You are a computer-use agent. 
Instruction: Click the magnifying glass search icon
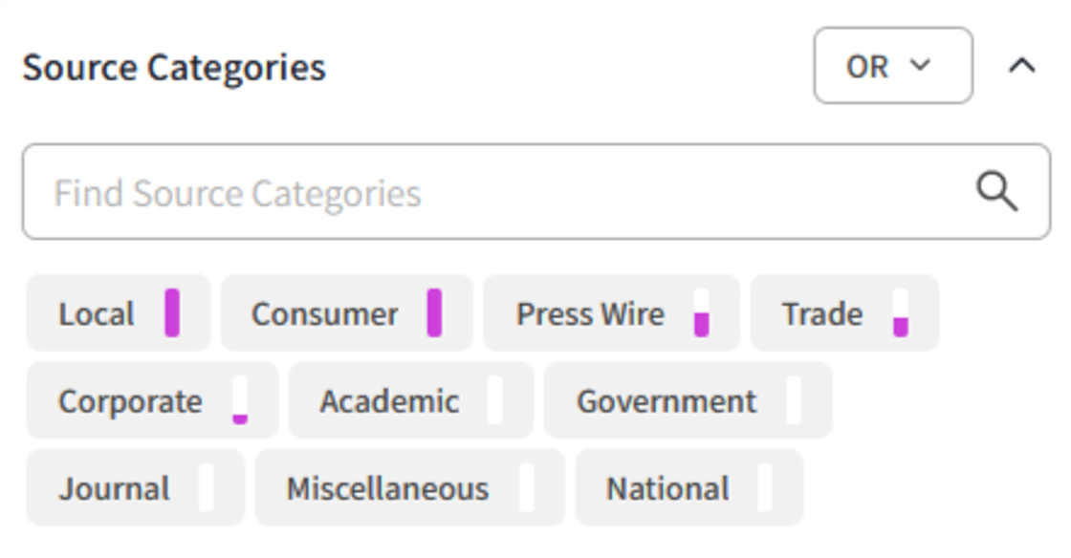(996, 191)
